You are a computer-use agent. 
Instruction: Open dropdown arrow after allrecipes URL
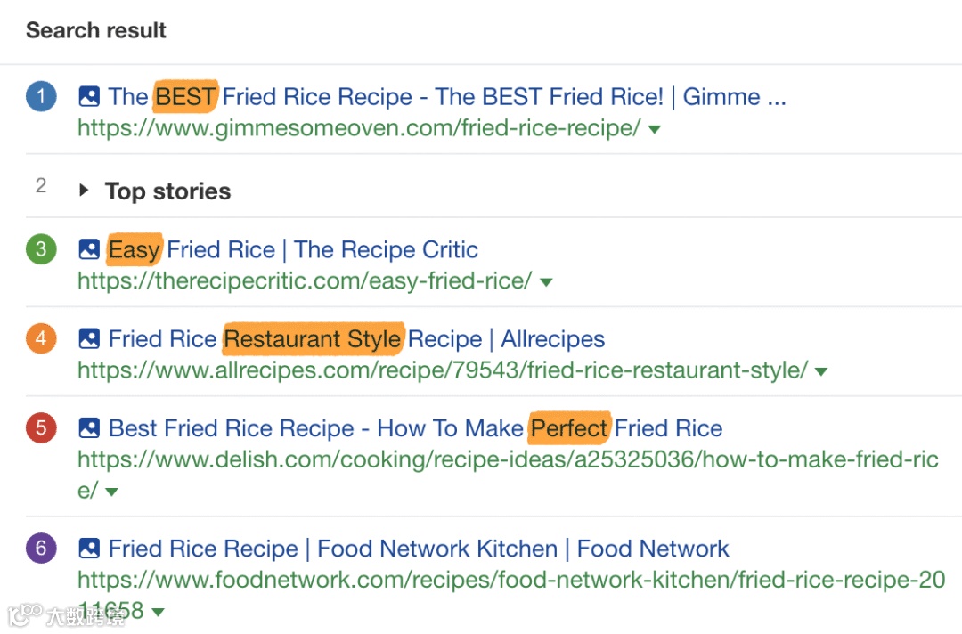(821, 371)
